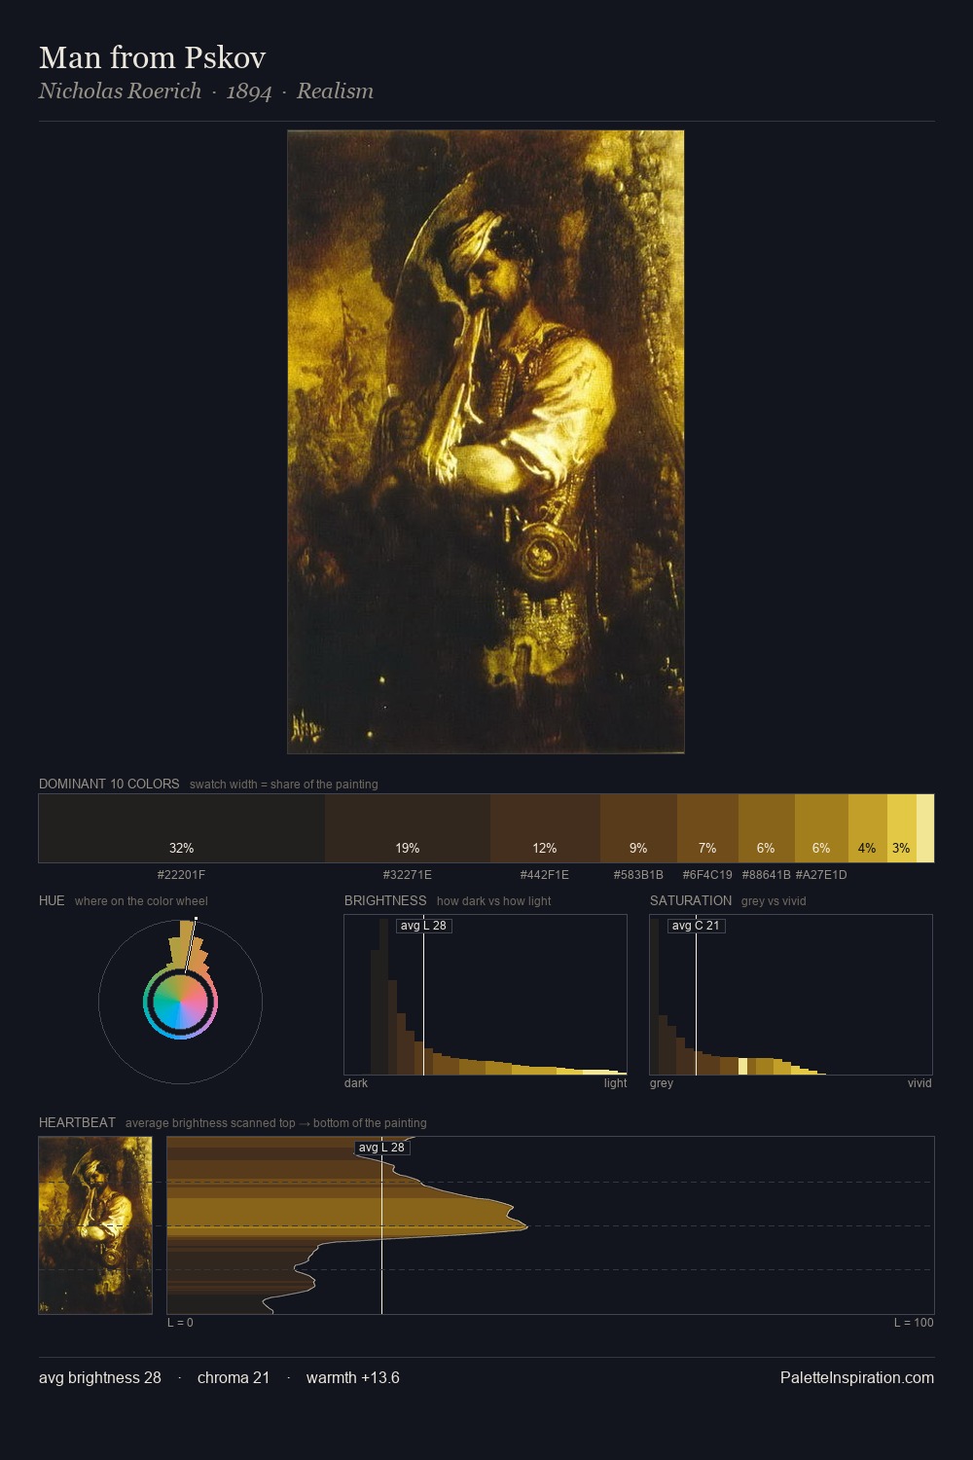Screen dimensions: 973x1460
Task: Click the HEARTBEAT section heading
Action: point(77,1122)
